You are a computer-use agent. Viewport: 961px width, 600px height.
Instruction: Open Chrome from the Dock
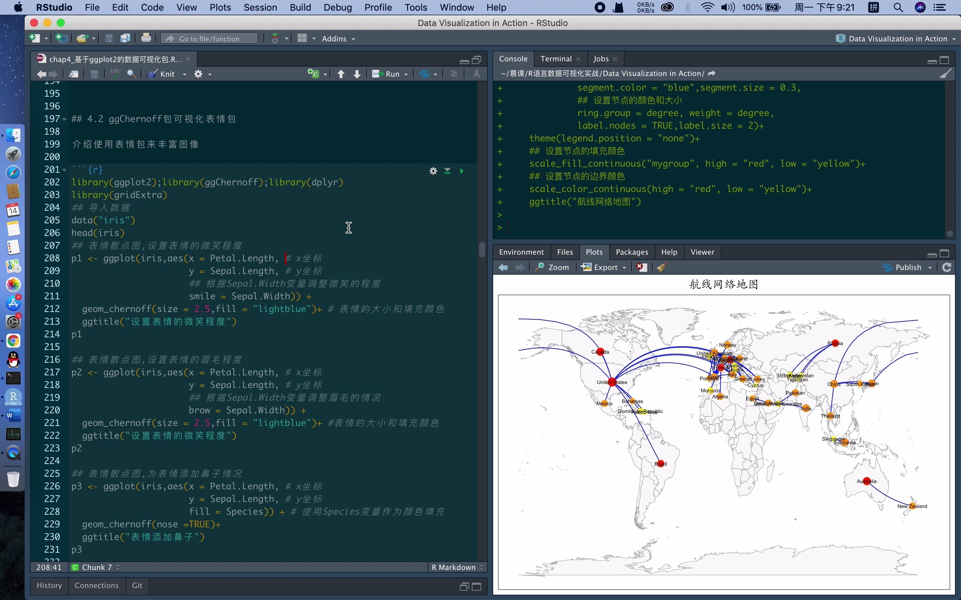13,341
